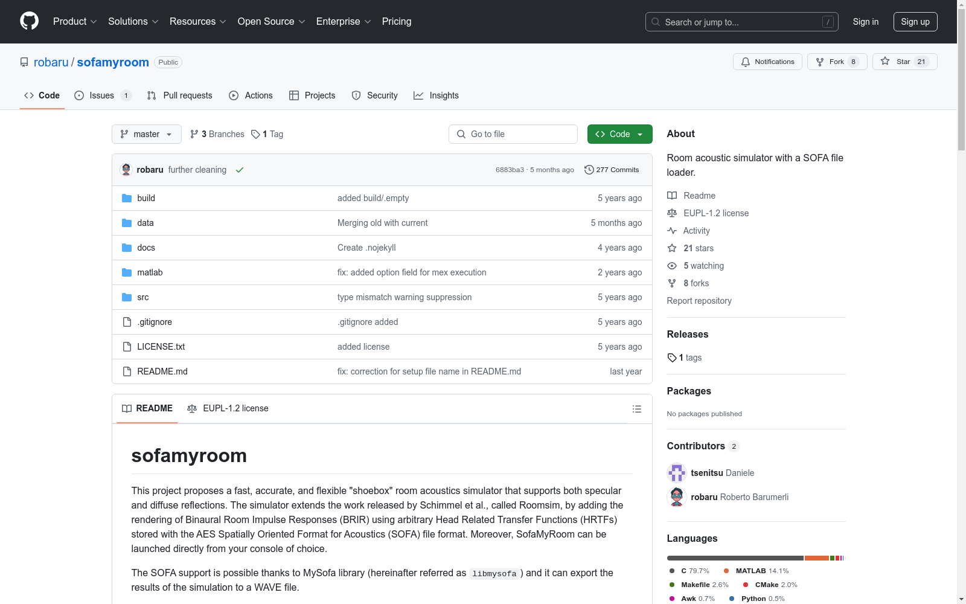This screenshot has width=966, height=604.
Task: Click the fork icon in Fork button
Action: [x=820, y=62]
